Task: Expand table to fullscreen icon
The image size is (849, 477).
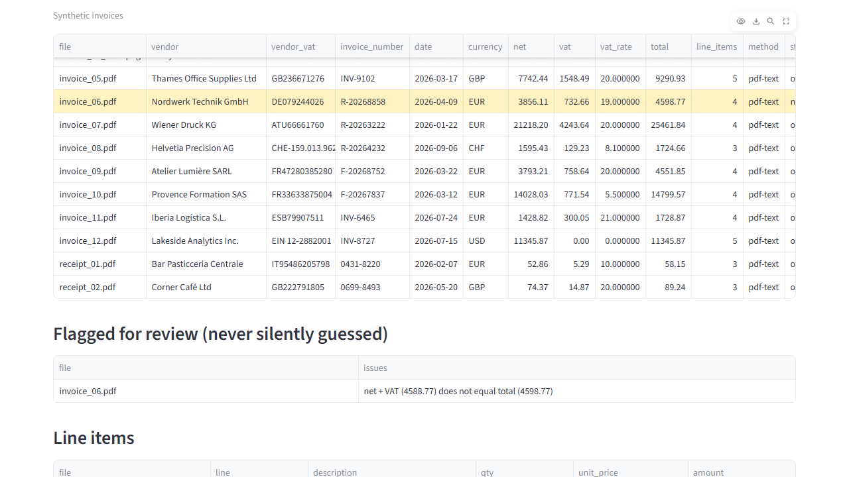Action: [786, 21]
